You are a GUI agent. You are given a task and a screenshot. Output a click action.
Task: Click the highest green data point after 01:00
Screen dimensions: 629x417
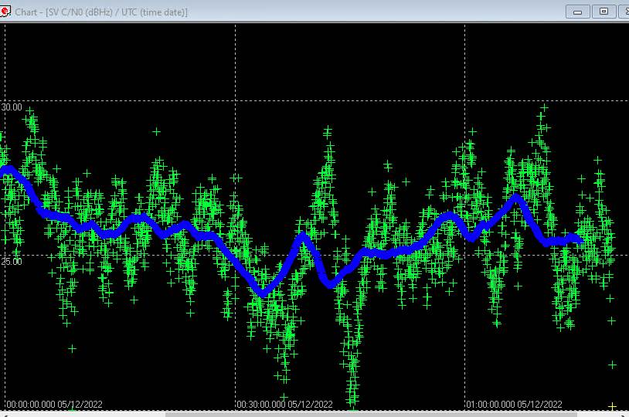544,108
